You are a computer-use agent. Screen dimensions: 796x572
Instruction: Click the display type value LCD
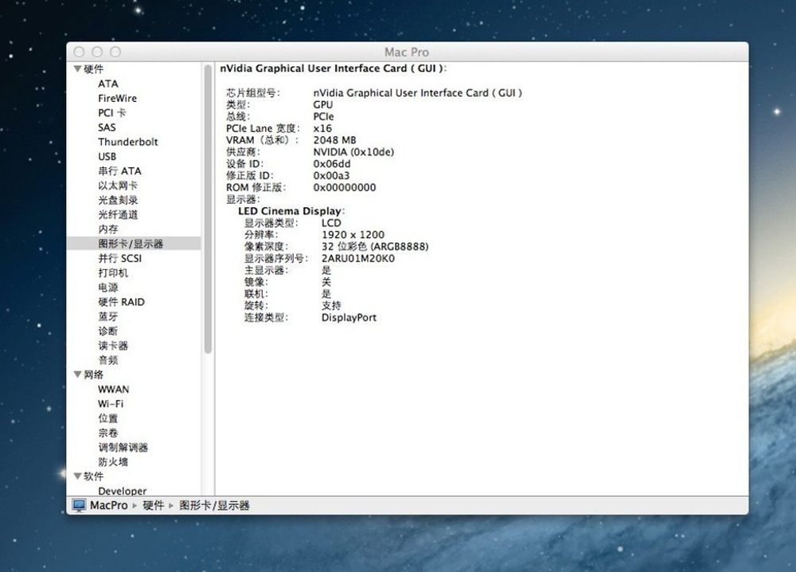point(331,223)
